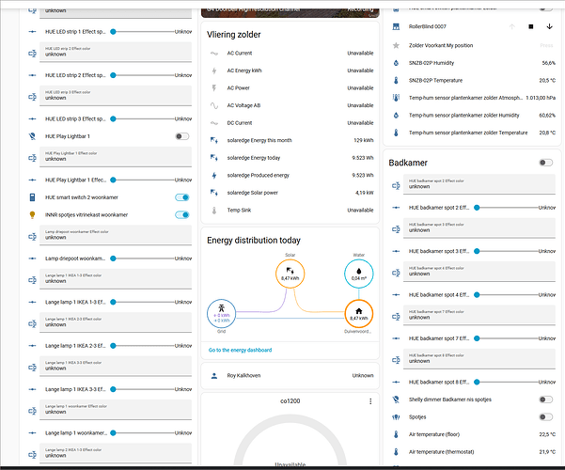Click the Air temperature (floor) thermometer icon
This screenshot has height=470, width=565.
coord(396,434)
